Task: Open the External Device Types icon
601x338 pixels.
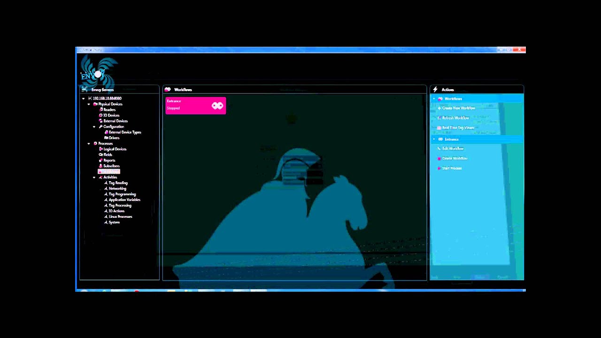Action: (x=106, y=132)
